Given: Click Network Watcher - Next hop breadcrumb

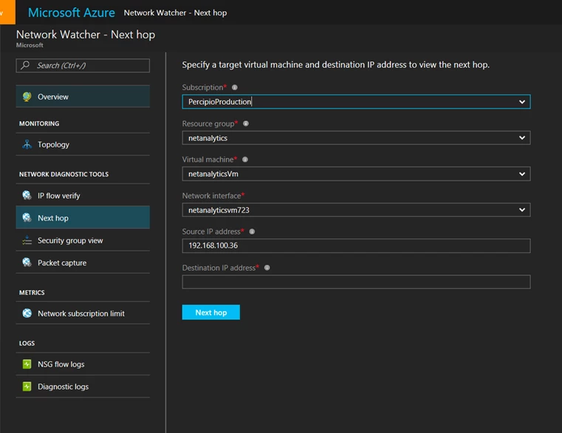Looking at the screenshot, I should [175, 13].
